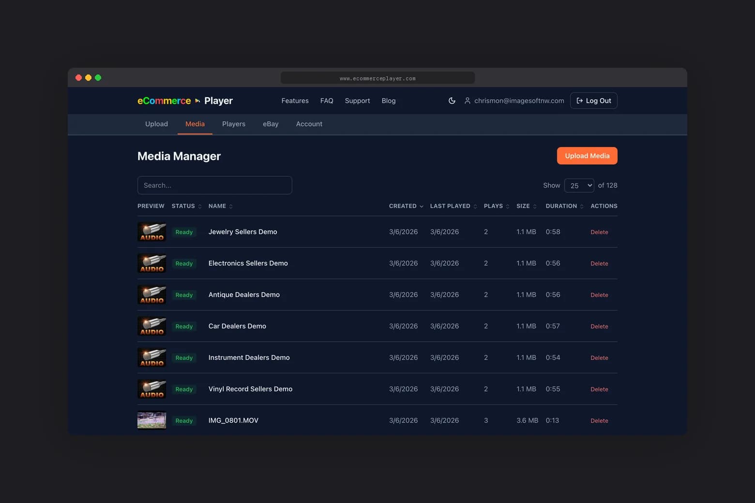Click the Upload Media button

coord(587,156)
